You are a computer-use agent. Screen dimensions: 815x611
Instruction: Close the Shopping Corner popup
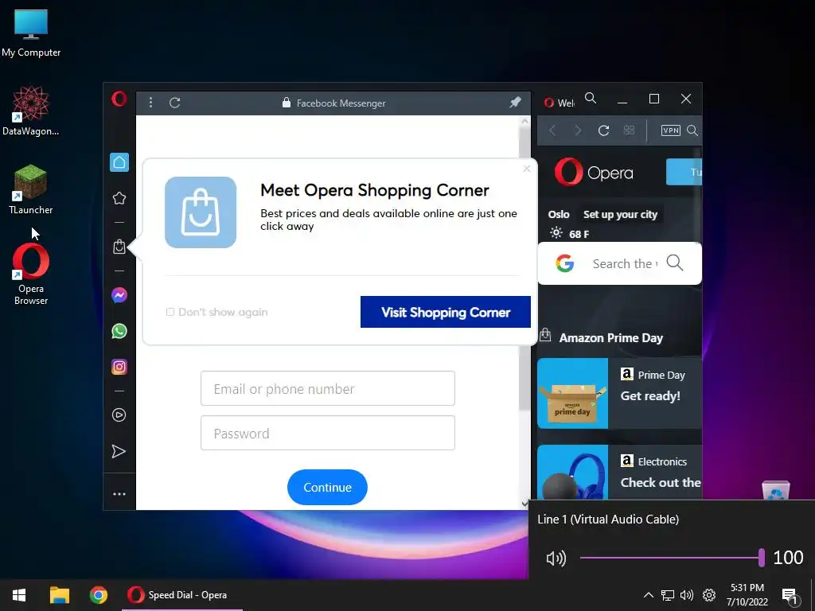tap(527, 169)
